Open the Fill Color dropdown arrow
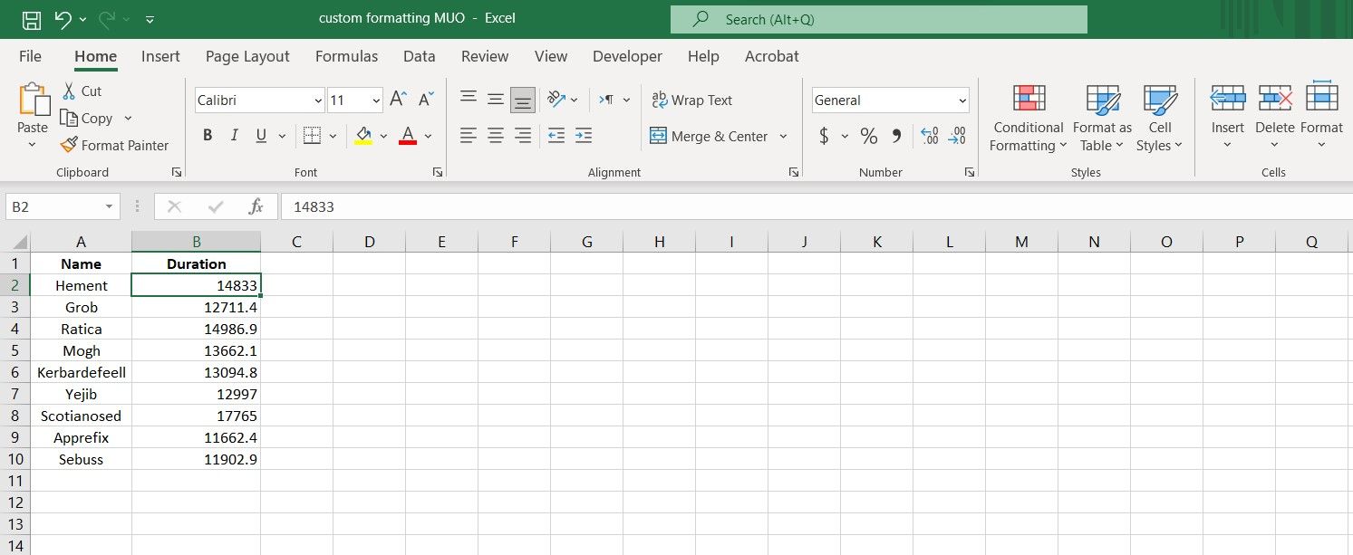Image resolution: width=1353 pixels, height=555 pixels. pyautogui.click(x=382, y=135)
